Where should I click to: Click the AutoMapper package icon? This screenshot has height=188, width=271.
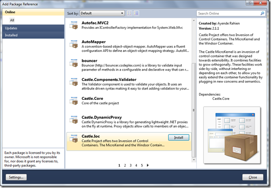74,44
